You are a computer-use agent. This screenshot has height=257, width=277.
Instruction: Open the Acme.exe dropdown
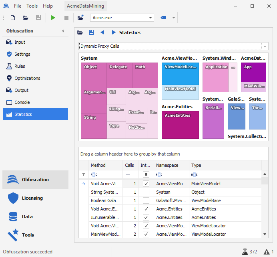pyautogui.click(x=151, y=18)
